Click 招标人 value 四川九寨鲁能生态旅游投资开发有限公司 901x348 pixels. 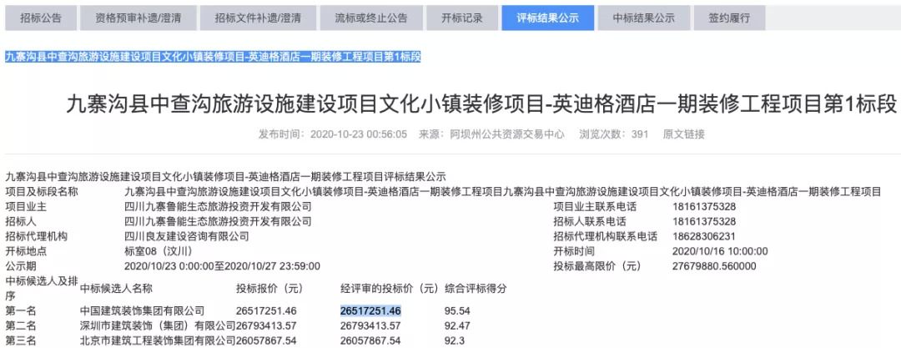[x=218, y=221]
